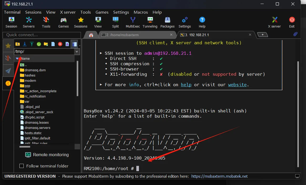
Task: Open the Tools toolbar icon
Action: point(46,22)
